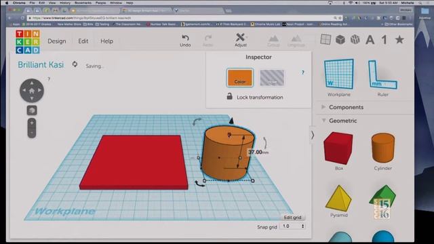Select the Ruler helper tool
Viewport: 434px width, 244px height.
(382, 77)
